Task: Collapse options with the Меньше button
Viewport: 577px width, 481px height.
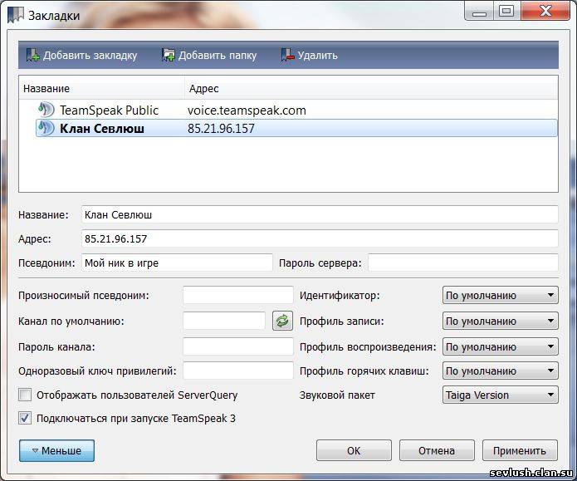Action: coord(56,450)
